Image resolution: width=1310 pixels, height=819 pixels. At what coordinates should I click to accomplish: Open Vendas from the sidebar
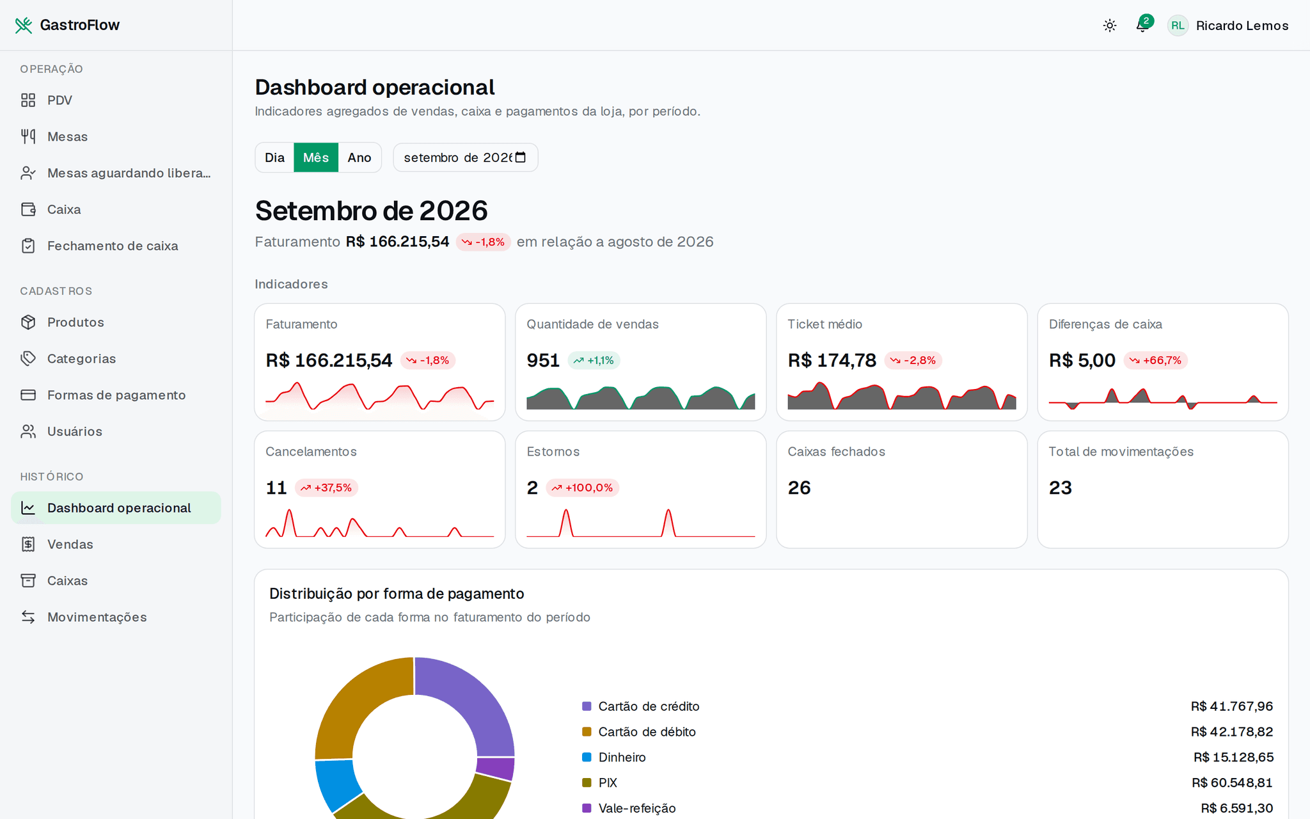[x=116, y=545]
